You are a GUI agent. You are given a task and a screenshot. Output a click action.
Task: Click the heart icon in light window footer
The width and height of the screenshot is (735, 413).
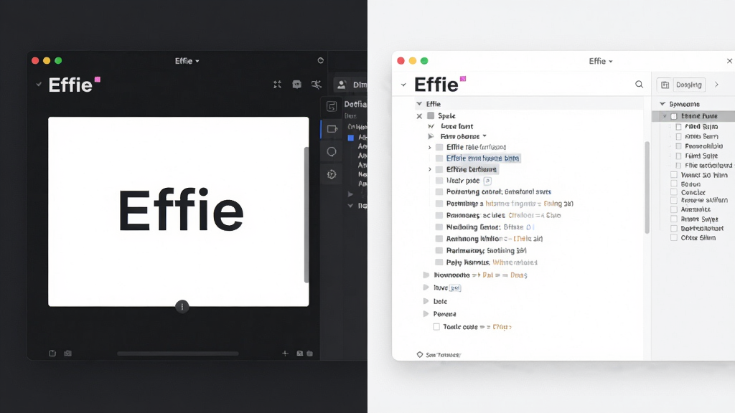419,354
